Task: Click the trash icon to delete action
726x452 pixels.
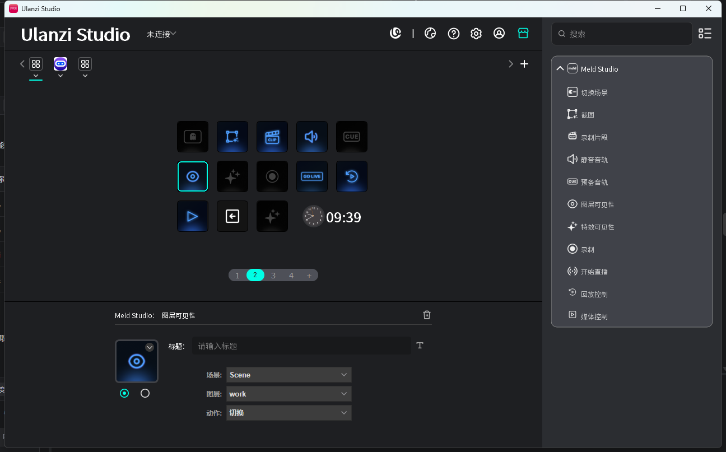Action: [x=427, y=315]
